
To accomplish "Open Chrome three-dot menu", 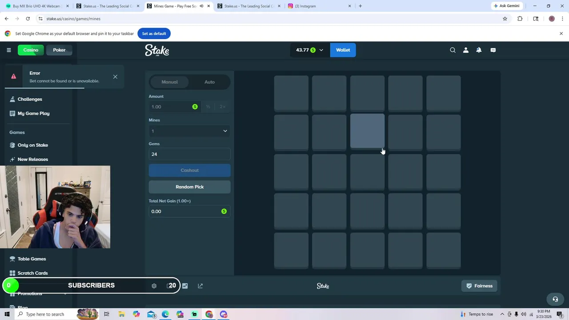I will 562,19.
